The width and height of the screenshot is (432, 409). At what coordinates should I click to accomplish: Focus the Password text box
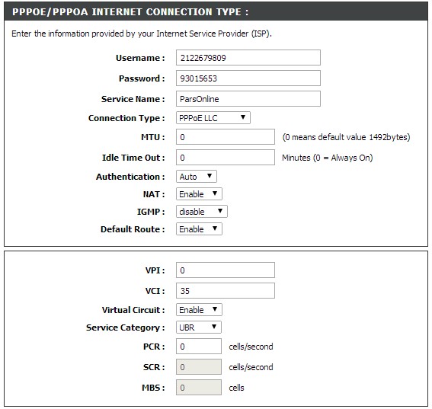click(248, 78)
